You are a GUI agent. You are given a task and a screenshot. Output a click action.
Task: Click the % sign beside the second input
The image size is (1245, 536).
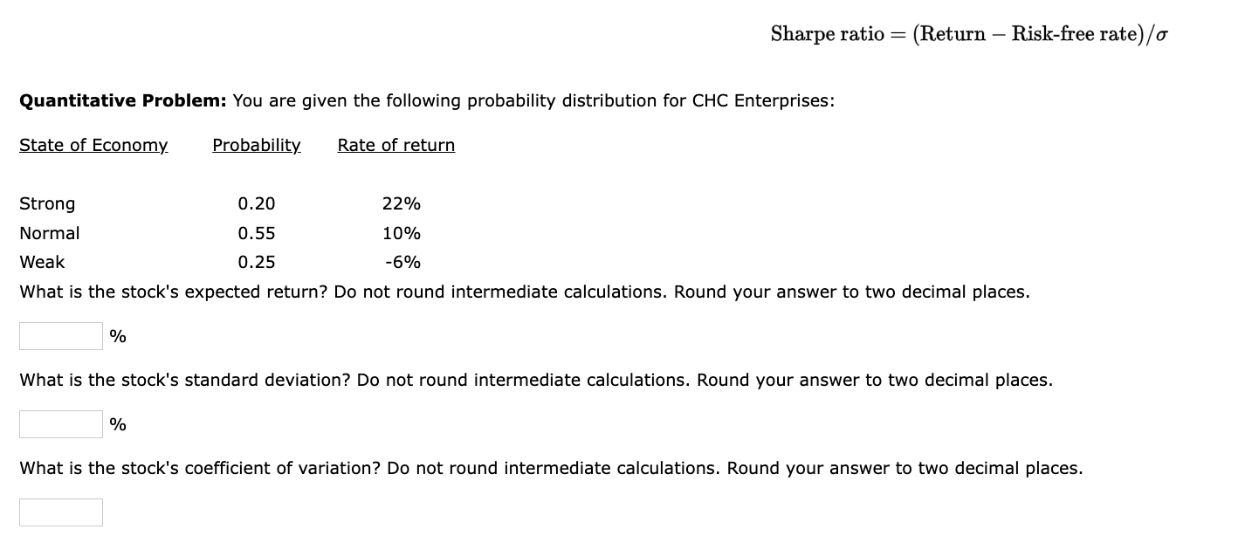tap(119, 424)
